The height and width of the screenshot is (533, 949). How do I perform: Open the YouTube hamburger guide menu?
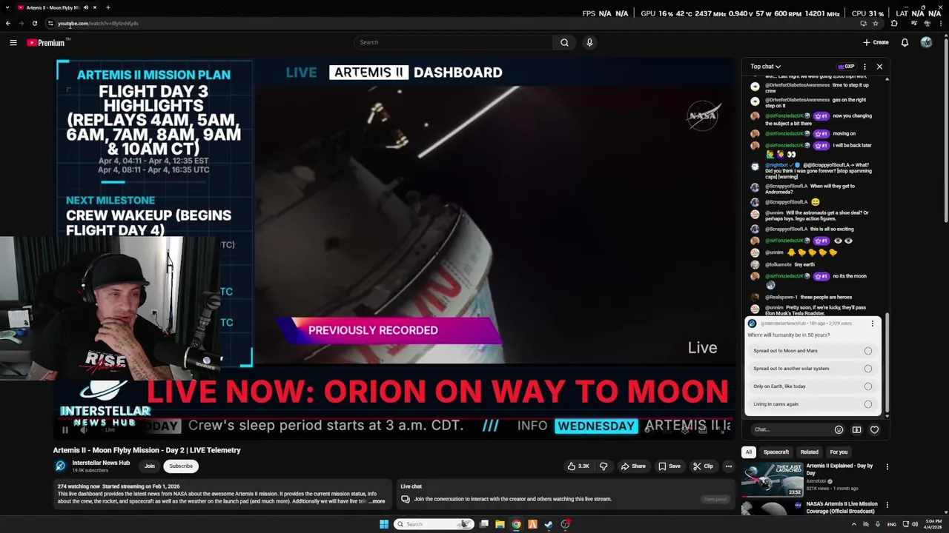point(13,42)
